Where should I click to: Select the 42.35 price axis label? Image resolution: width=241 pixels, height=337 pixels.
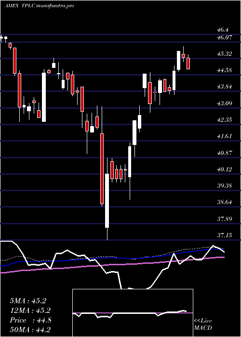[225, 119]
